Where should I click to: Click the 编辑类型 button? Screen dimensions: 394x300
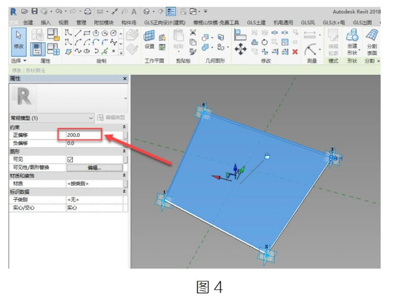(111, 117)
